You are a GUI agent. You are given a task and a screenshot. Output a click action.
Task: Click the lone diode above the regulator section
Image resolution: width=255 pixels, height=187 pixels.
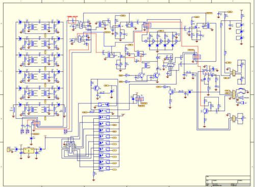coord(31,139)
